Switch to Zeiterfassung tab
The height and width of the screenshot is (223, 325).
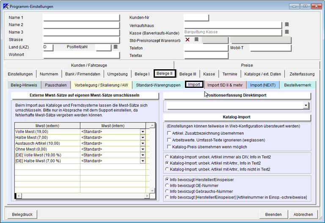click(302, 74)
